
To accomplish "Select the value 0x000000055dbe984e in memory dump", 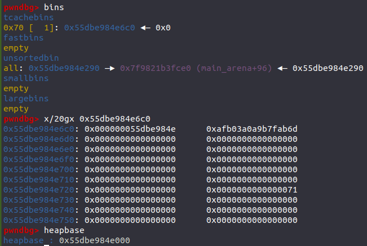I will tap(130, 129).
